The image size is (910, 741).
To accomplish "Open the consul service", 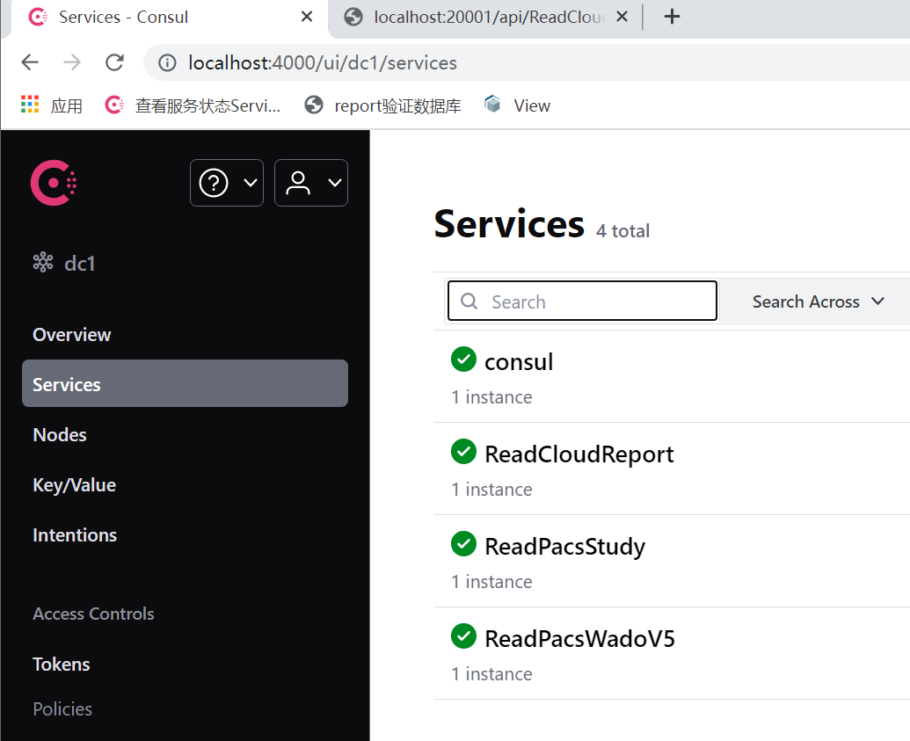I will [x=518, y=361].
